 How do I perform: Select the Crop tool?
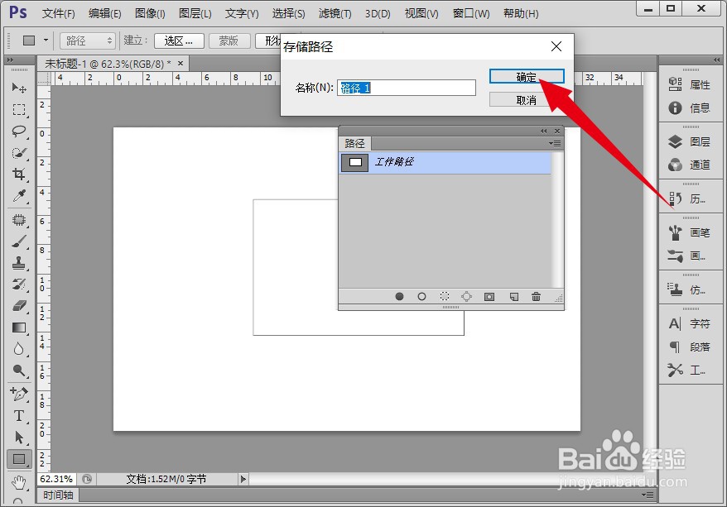pos(19,175)
